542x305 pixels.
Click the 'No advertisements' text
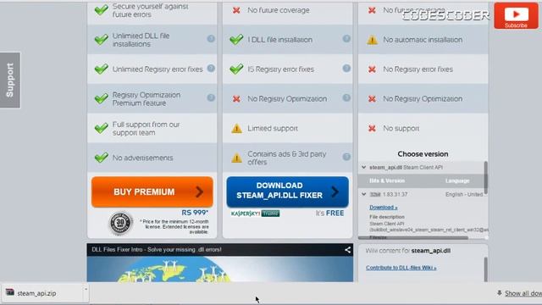142,158
